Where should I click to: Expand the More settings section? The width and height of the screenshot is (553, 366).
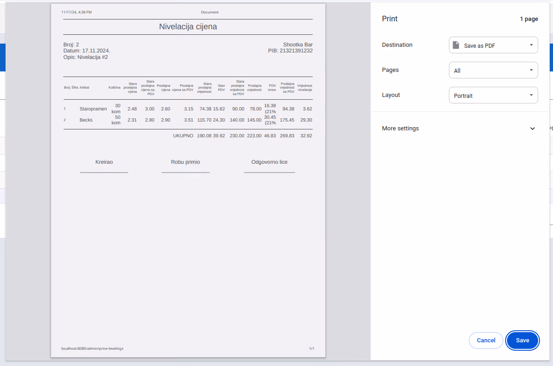(459, 128)
